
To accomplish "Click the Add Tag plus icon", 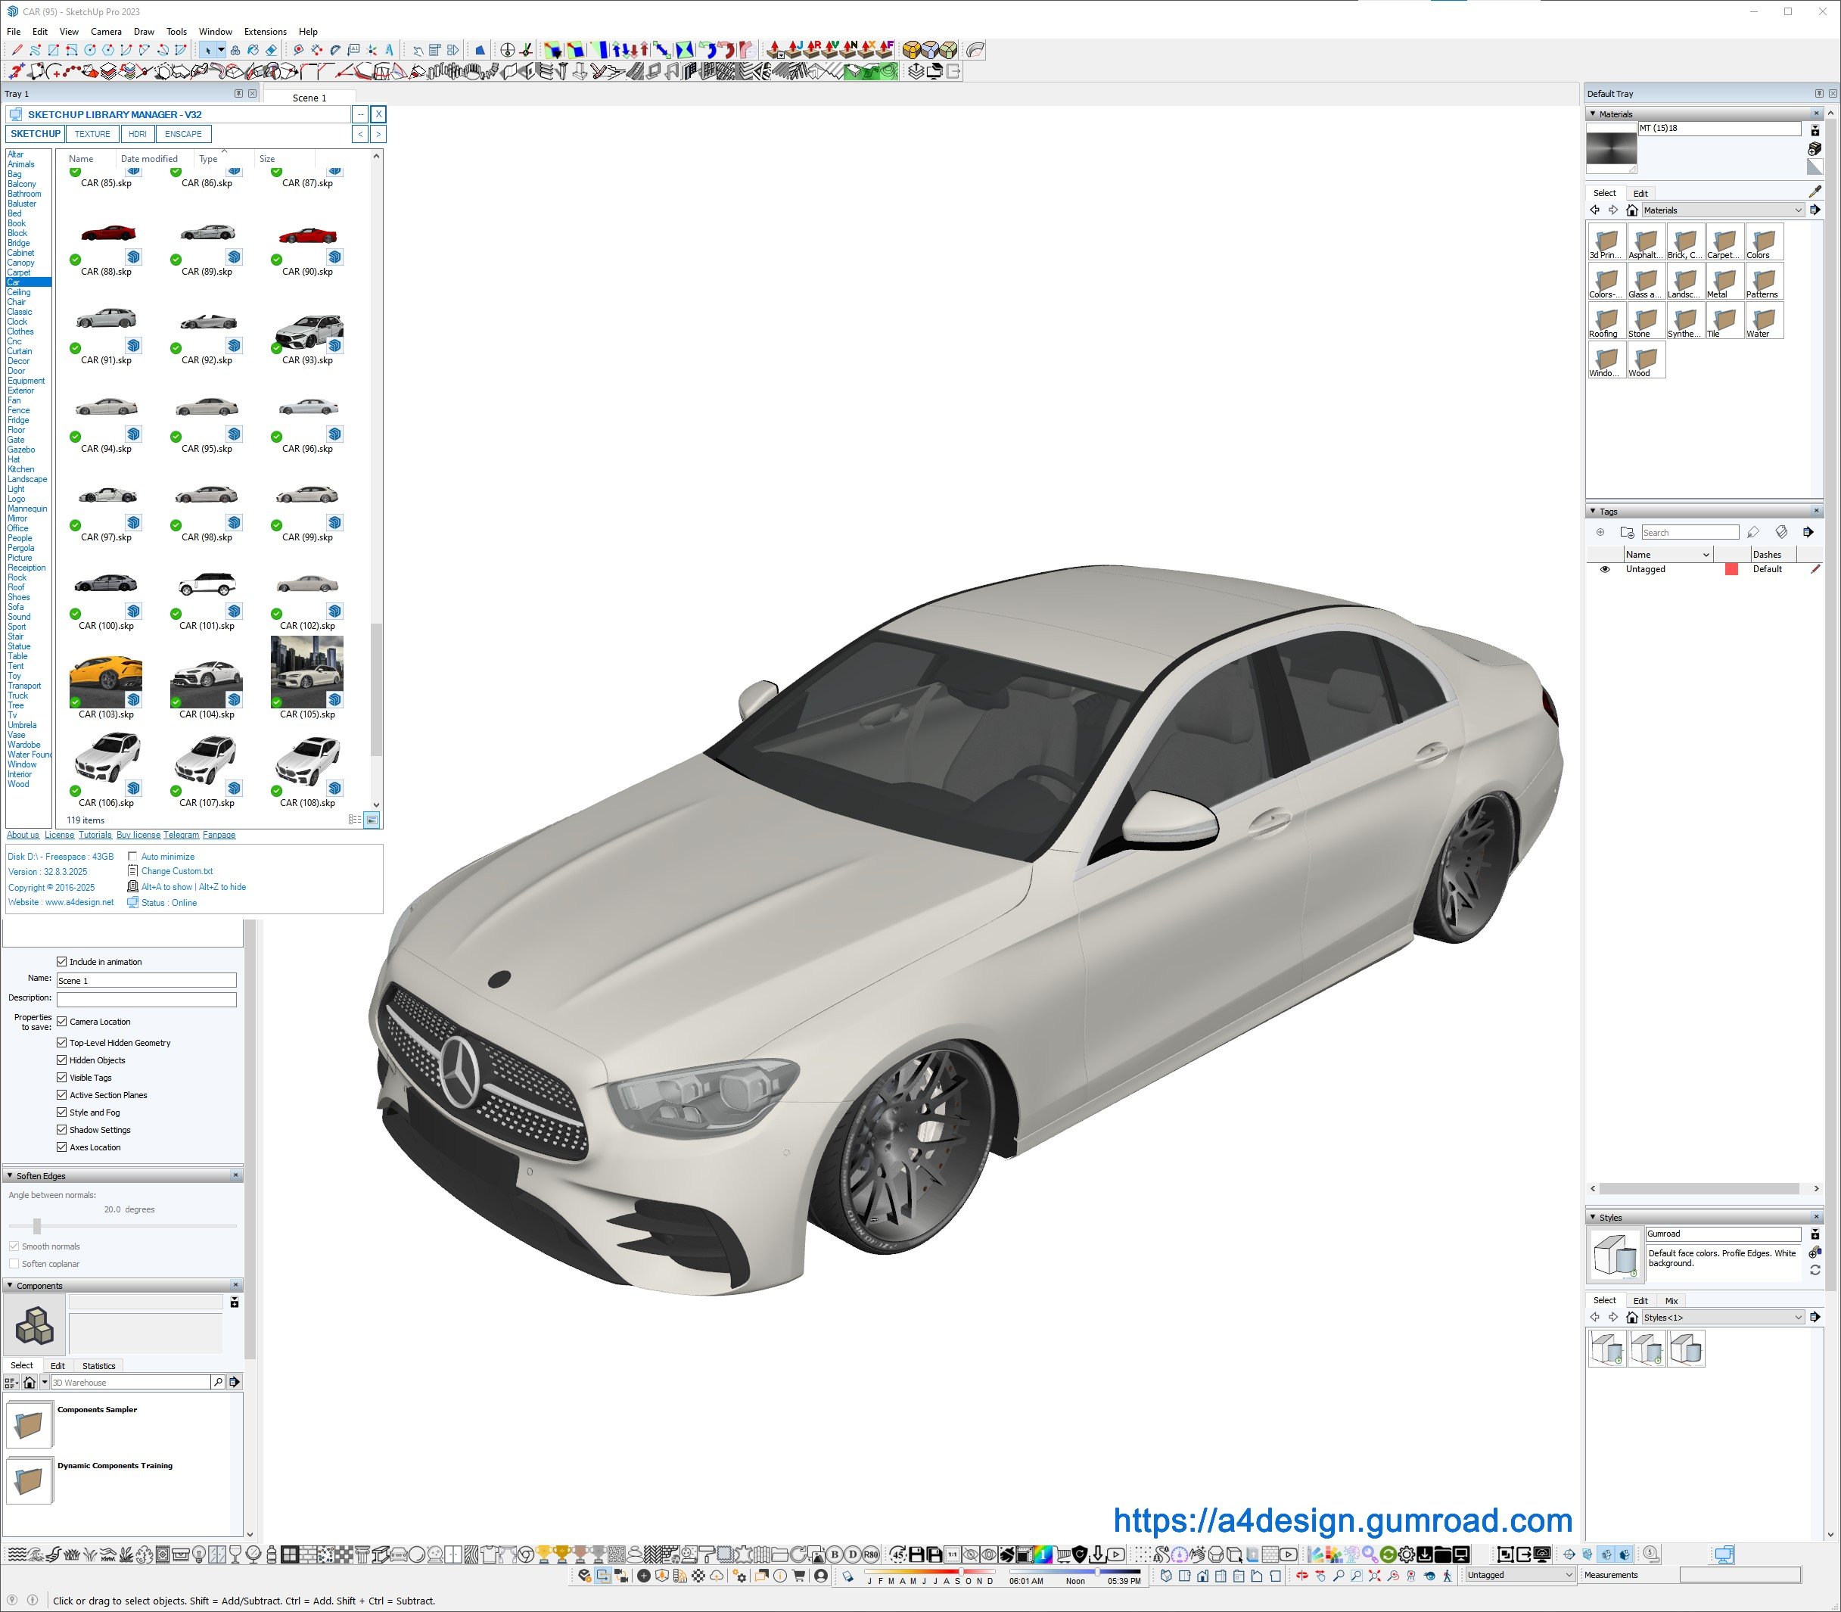I will [x=1600, y=533].
